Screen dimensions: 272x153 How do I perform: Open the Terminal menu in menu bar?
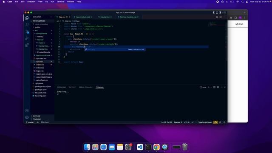coord(60,2)
